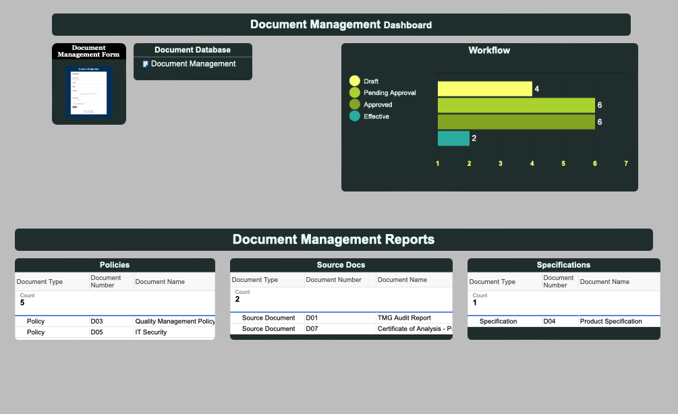Click the Workflow chart title

click(x=489, y=51)
